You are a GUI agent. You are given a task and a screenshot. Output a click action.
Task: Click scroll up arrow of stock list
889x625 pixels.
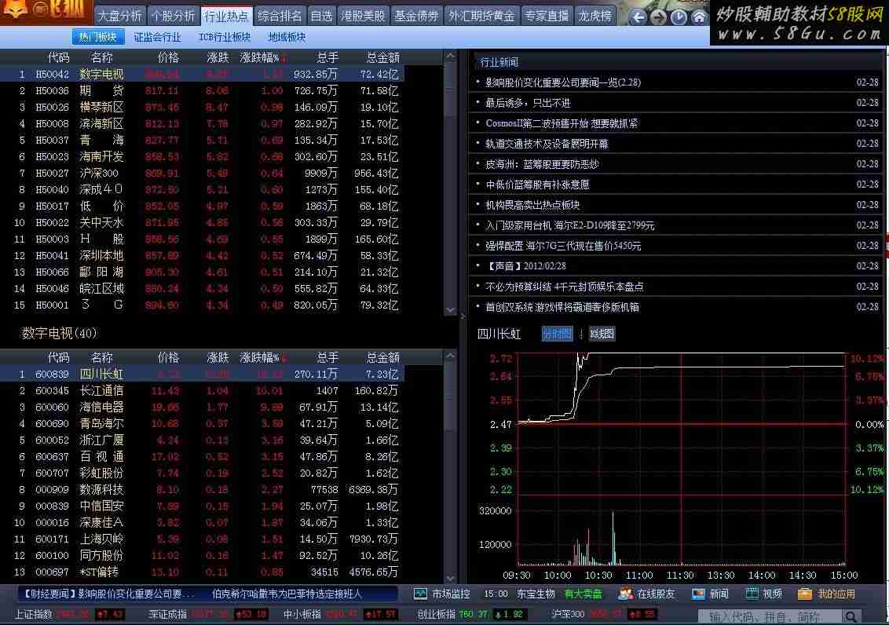tap(450, 356)
